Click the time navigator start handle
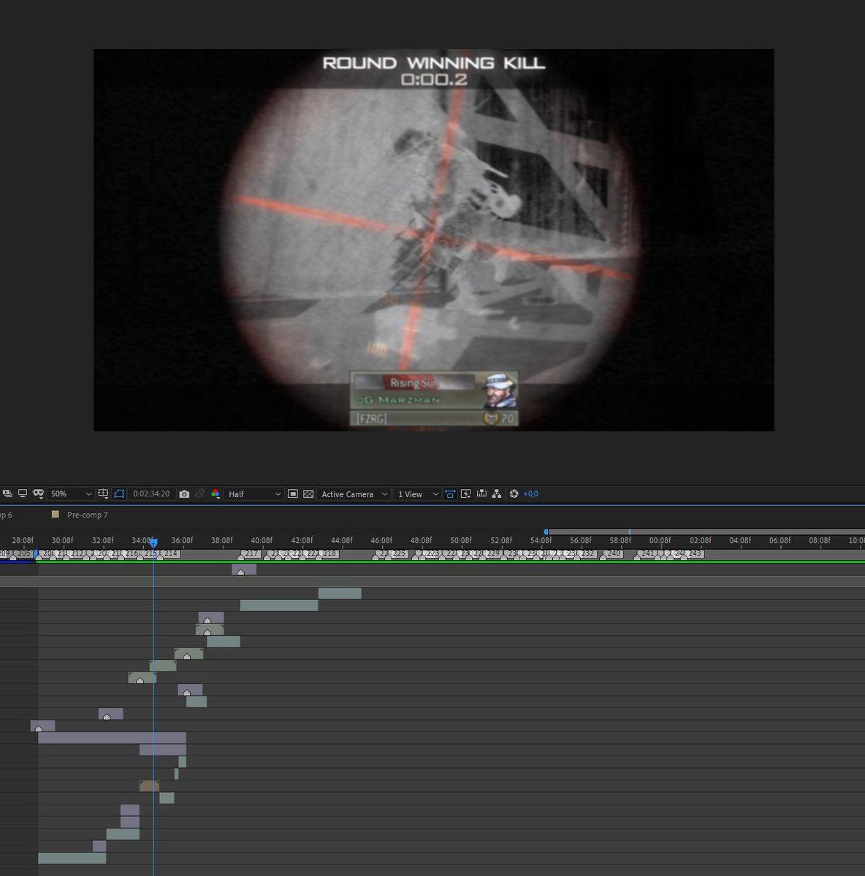Viewport: 865px width, 876px height. click(x=546, y=531)
